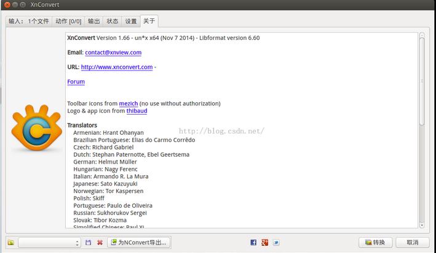Click the Slovak: Tibor Kozma line
Viewport: 436px width, 253px height.
tap(100, 221)
